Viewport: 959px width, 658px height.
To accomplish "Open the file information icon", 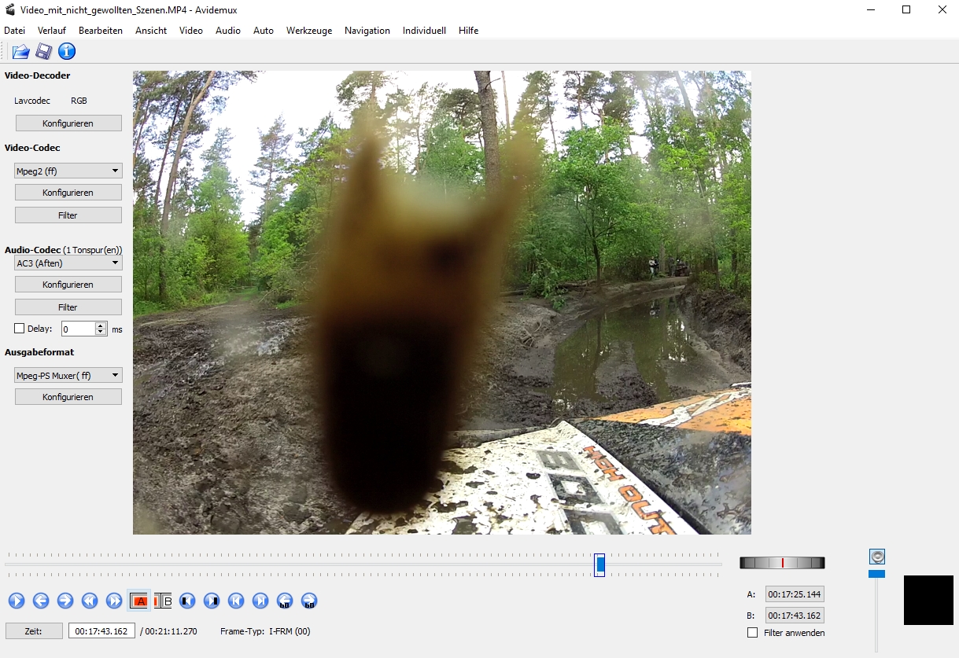I will pos(67,52).
